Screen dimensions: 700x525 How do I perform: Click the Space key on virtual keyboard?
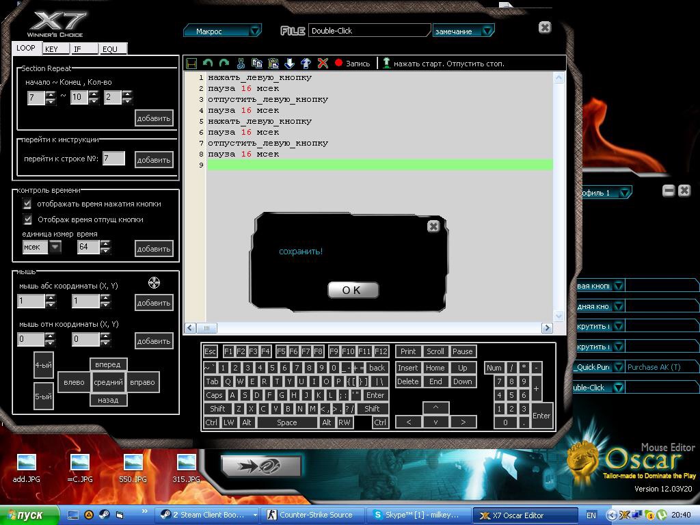pyautogui.click(x=286, y=422)
